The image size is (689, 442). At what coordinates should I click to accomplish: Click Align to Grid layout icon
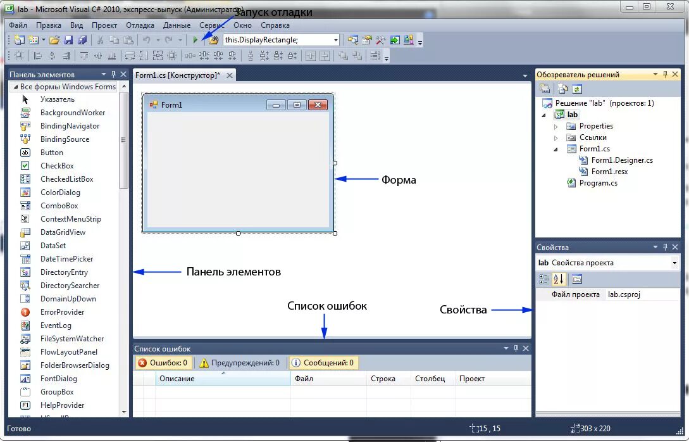20,56
